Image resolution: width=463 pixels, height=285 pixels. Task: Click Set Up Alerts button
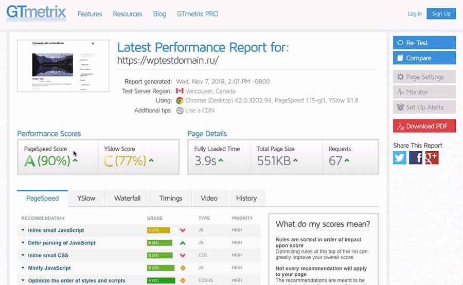click(x=424, y=107)
